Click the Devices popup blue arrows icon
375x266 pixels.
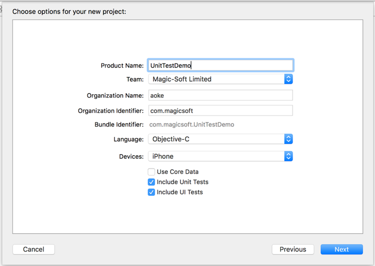pyautogui.click(x=288, y=156)
